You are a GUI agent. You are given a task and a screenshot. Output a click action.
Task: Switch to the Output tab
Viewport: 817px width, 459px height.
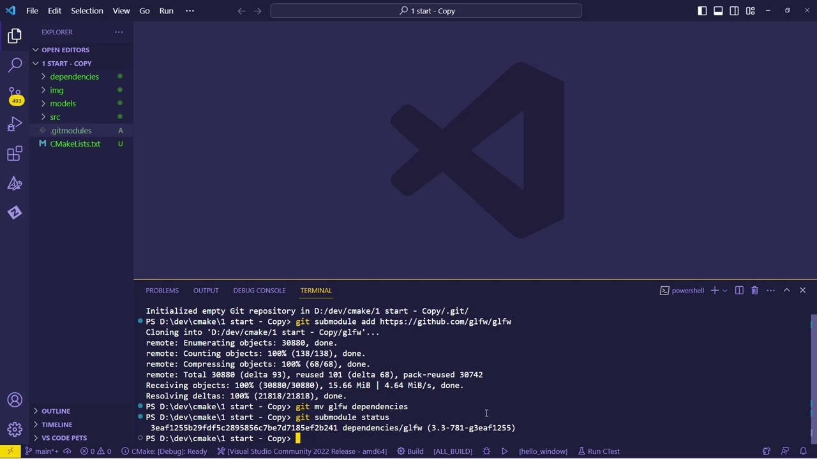point(206,291)
